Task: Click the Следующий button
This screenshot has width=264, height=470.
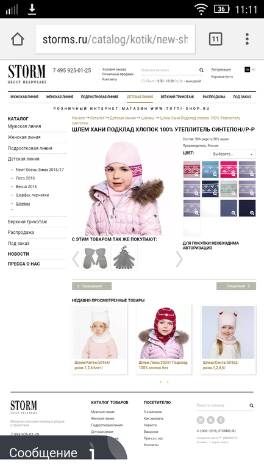Action: [236, 286]
